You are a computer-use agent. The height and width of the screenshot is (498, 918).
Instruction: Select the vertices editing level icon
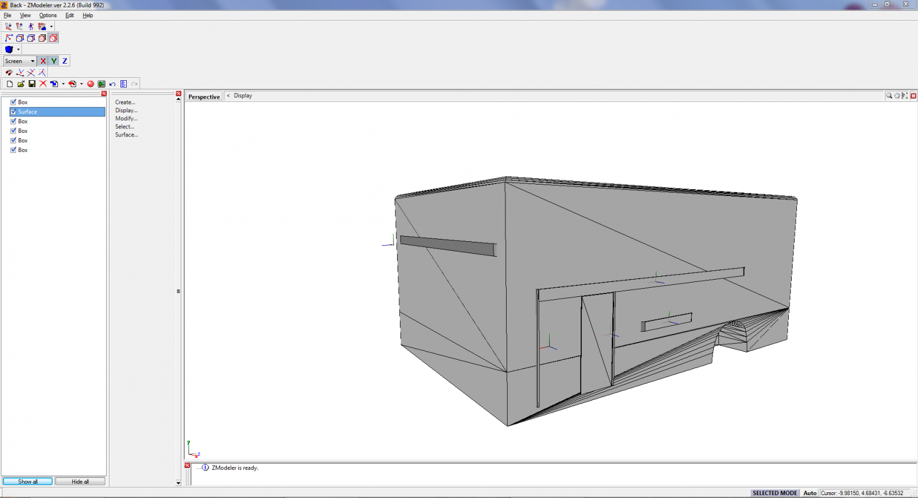(x=9, y=38)
